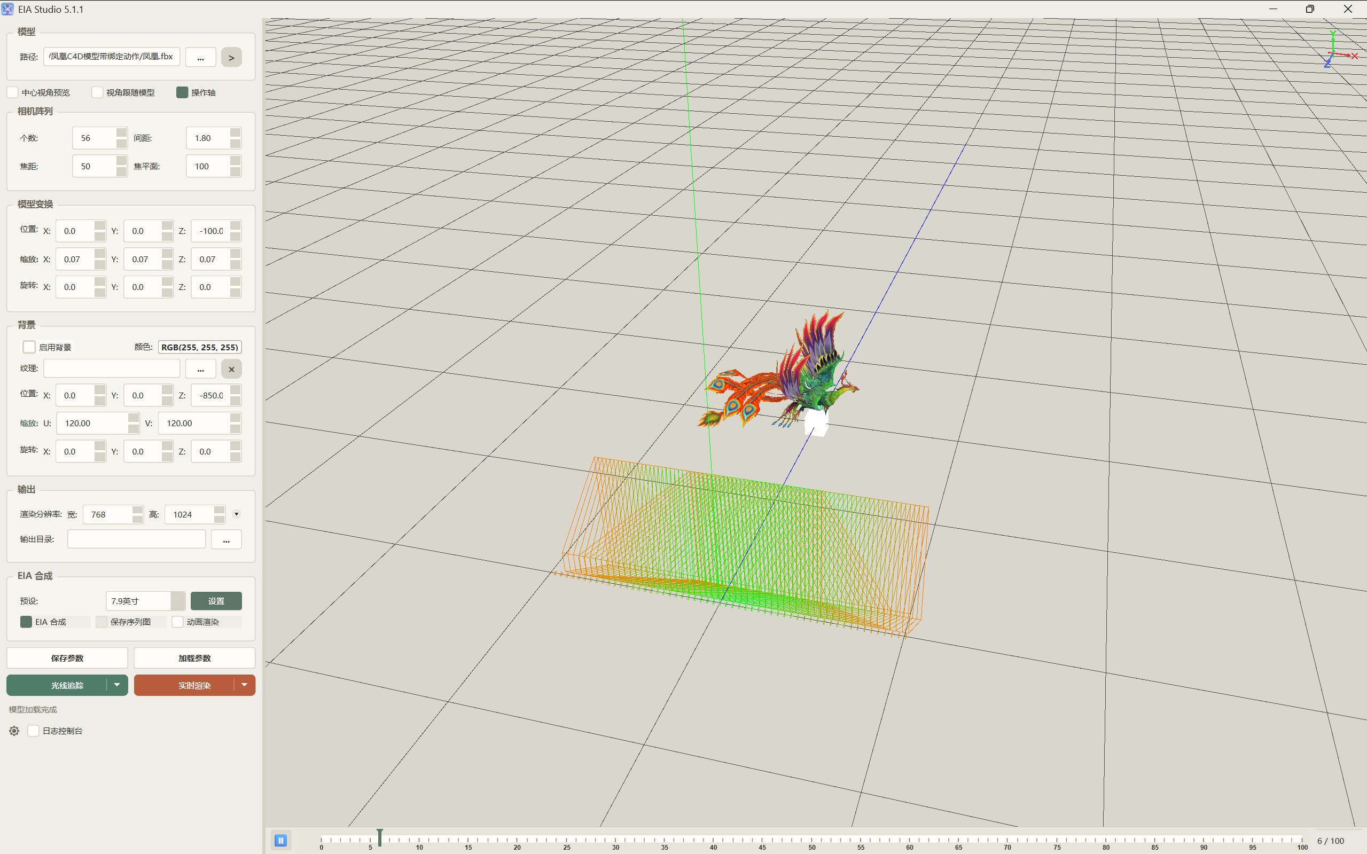Image resolution: width=1367 pixels, height=854 pixels.
Task: Open the background color RGB swatch
Action: tap(200, 347)
